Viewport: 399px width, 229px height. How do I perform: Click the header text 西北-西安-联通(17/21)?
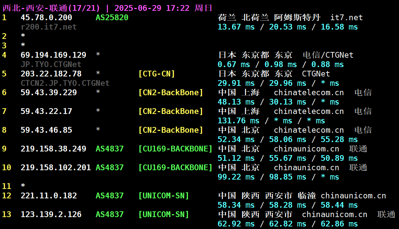click(x=51, y=8)
